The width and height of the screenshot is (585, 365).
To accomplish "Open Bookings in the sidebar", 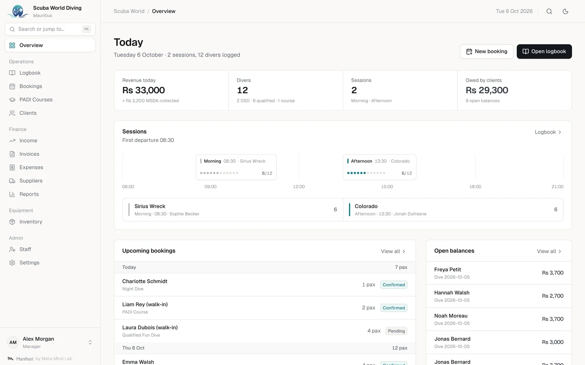I will pos(50,86).
